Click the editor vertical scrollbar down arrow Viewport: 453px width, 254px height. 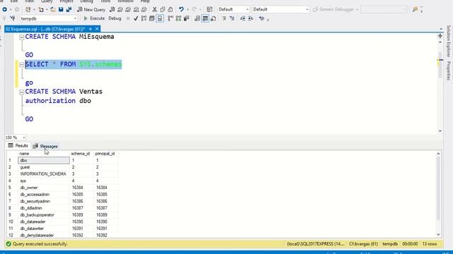point(440,131)
